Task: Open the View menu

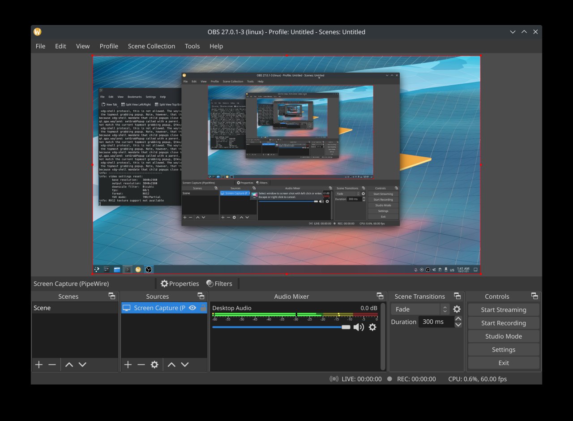Action: click(x=83, y=46)
